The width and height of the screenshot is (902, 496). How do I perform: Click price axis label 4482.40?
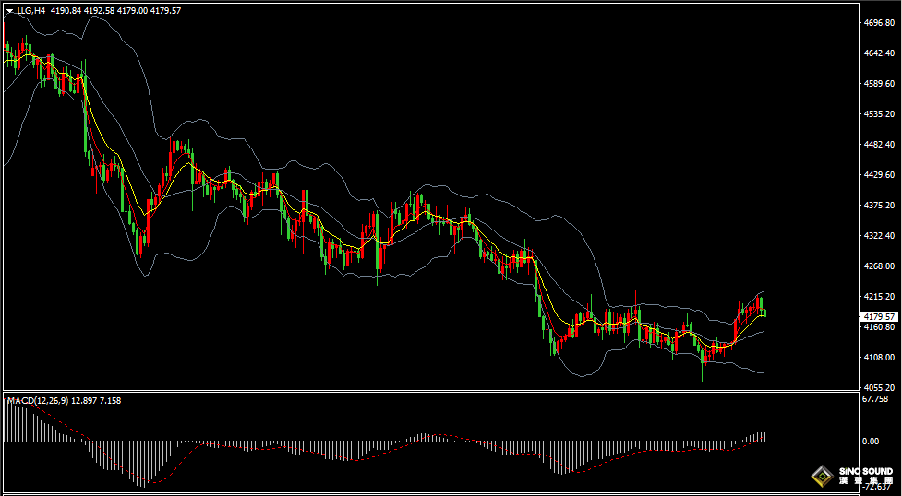(x=879, y=144)
